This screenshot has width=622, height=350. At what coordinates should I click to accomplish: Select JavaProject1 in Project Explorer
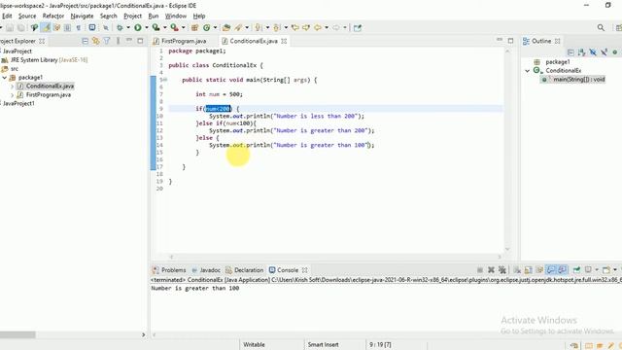coord(18,104)
